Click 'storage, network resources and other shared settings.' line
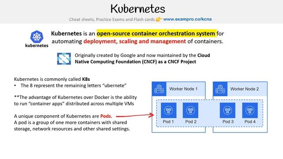283x159 pixels. [x=72, y=129]
